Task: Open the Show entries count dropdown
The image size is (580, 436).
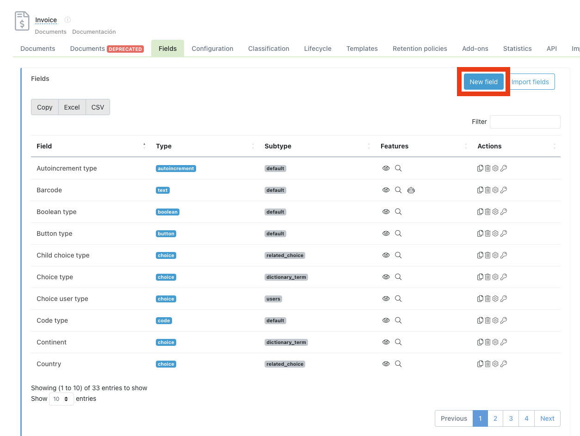Action: (61, 399)
